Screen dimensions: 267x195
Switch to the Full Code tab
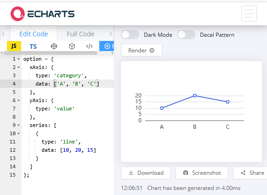(80, 34)
